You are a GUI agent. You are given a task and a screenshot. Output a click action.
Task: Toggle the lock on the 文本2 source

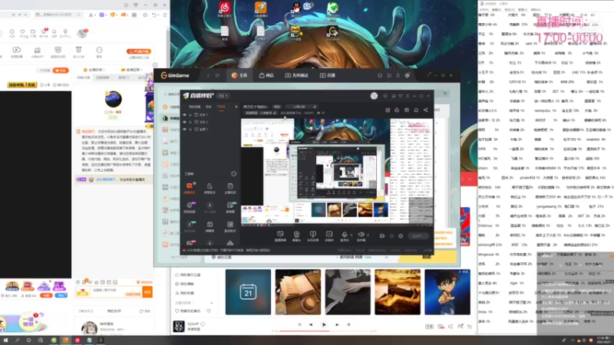tap(190, 122)
